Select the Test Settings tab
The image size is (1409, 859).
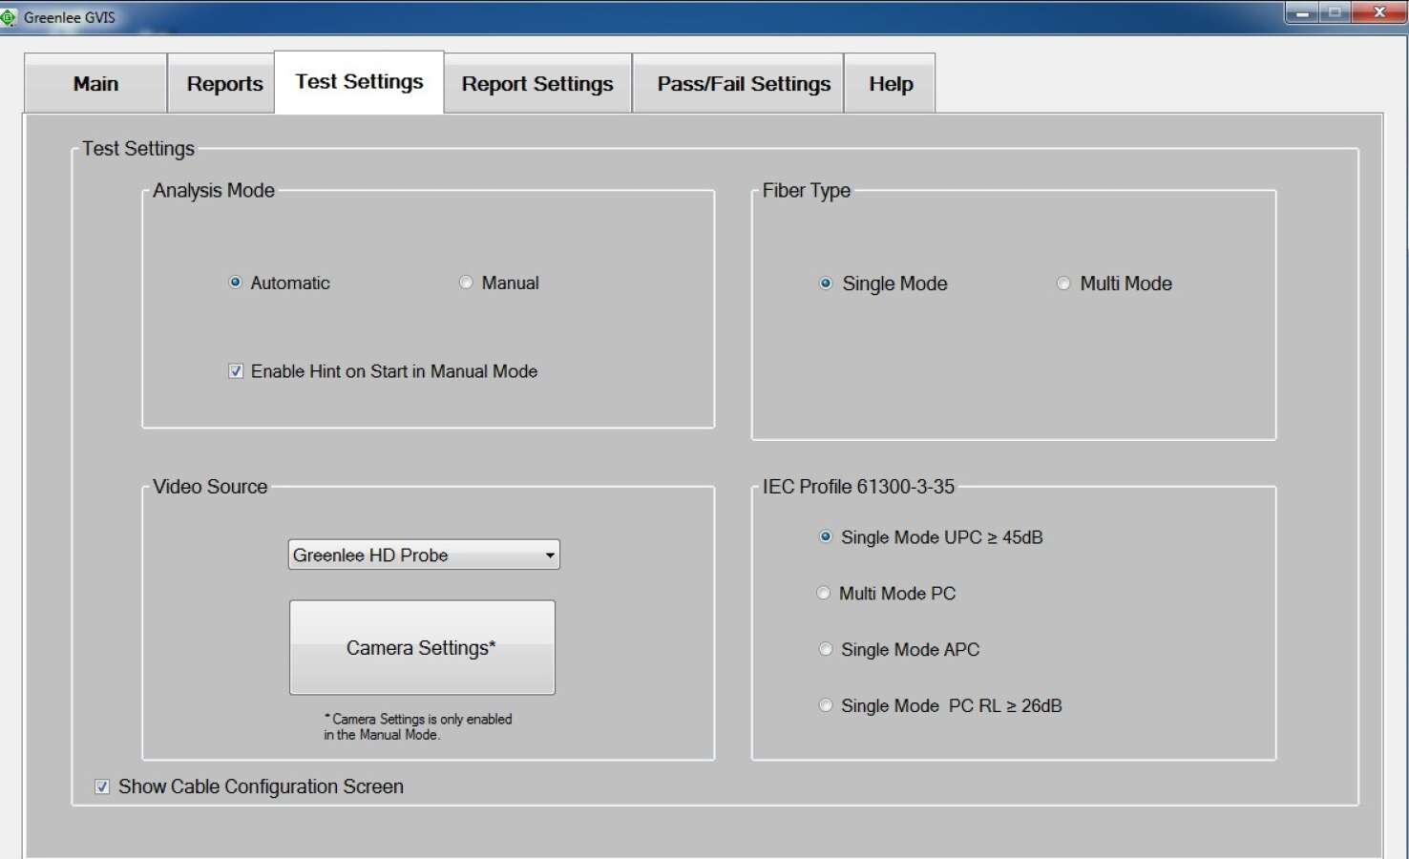tap(359, 82)
